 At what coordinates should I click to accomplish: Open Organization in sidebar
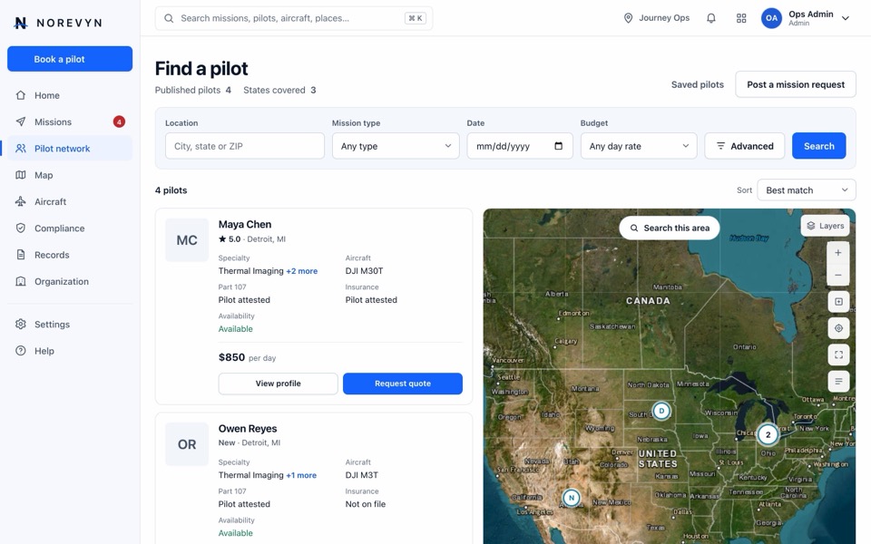click(70, 282)
